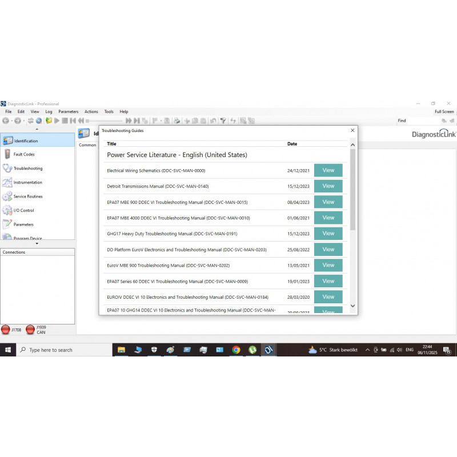Open the I/O Control panel
The image size is (457, 457).
23,210
